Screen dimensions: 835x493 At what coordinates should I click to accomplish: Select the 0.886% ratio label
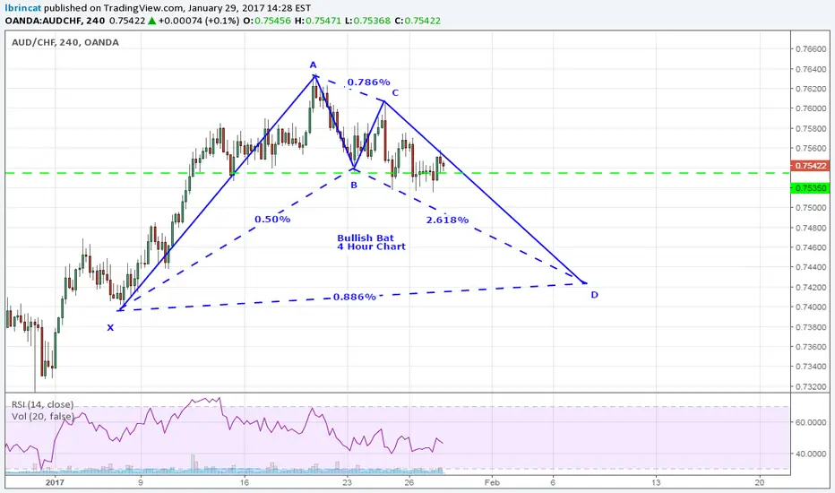(x=355, y=297)
